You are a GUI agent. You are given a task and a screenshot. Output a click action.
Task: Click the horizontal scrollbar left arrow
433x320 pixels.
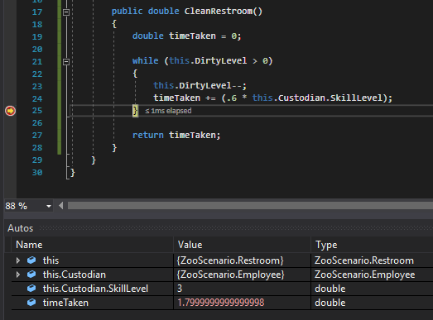(61, 206)
